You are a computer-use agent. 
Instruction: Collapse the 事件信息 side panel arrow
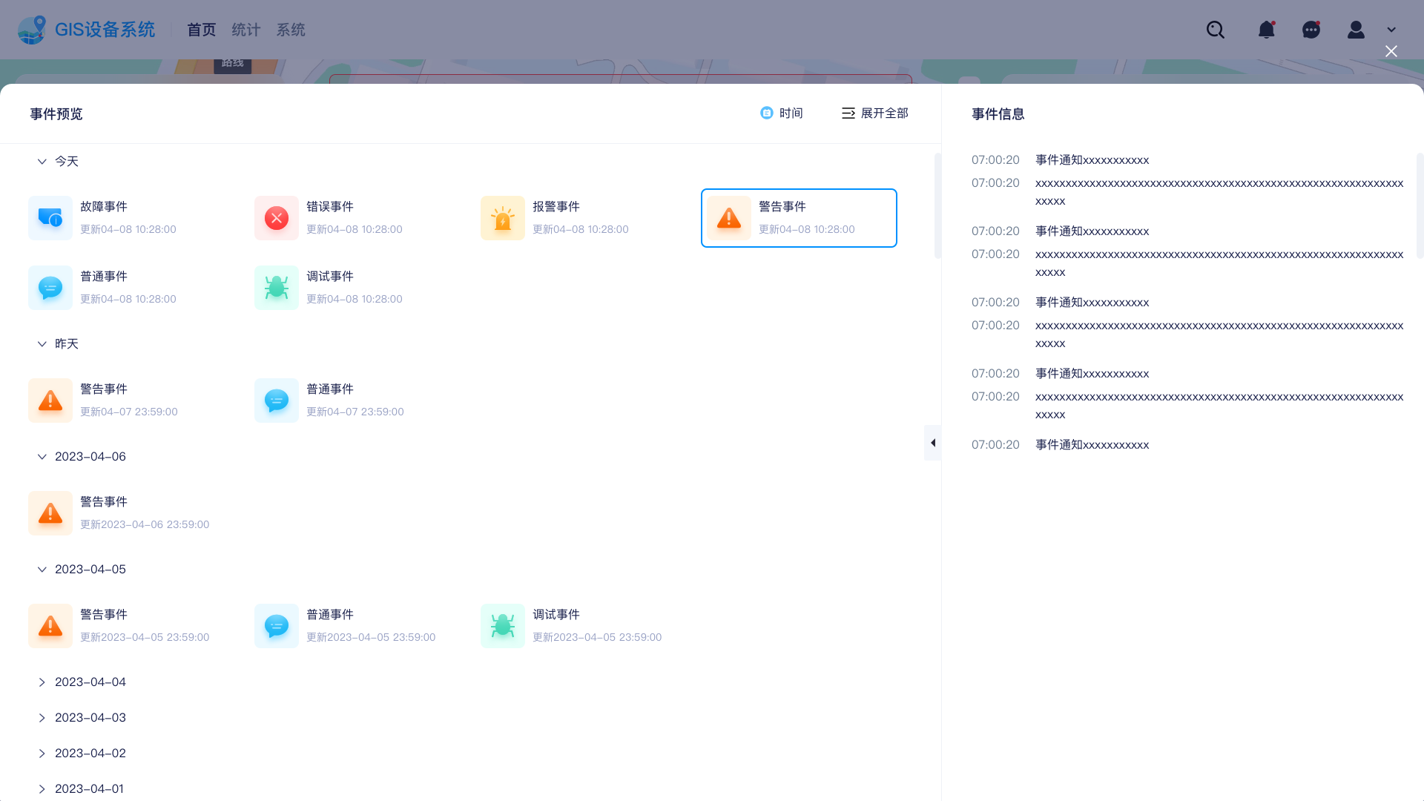932,443
